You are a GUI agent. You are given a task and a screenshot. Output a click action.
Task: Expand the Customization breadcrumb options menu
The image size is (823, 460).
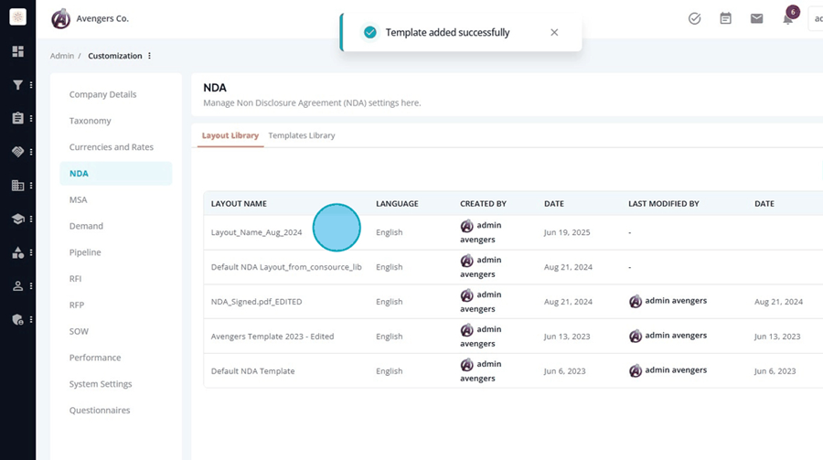pyautogui.click(x=150, y=56)
